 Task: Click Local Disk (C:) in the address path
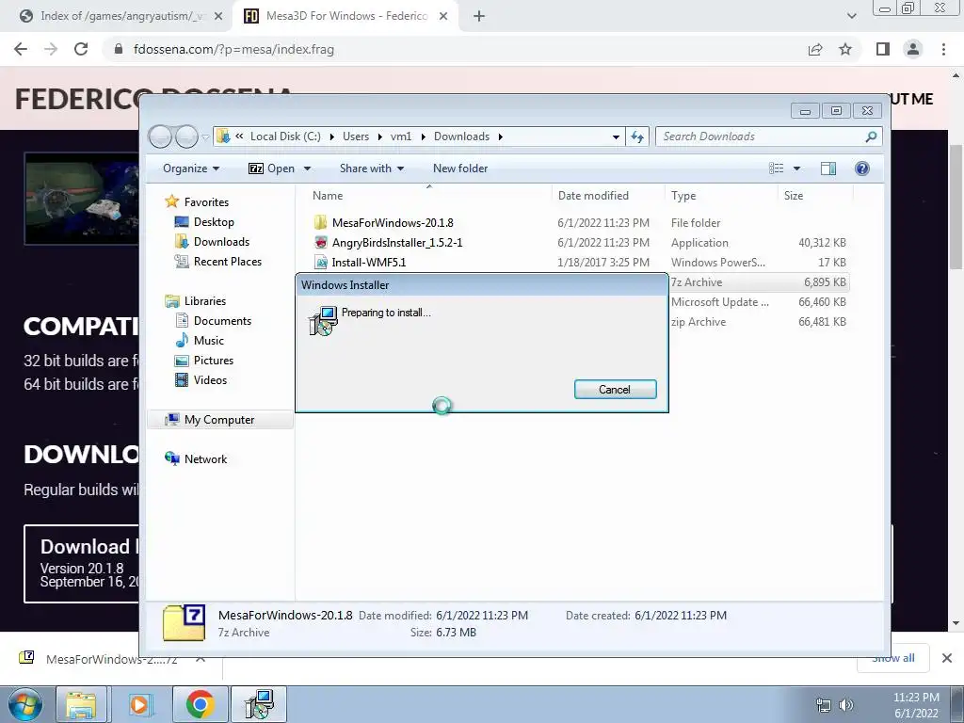pos(285,137)
